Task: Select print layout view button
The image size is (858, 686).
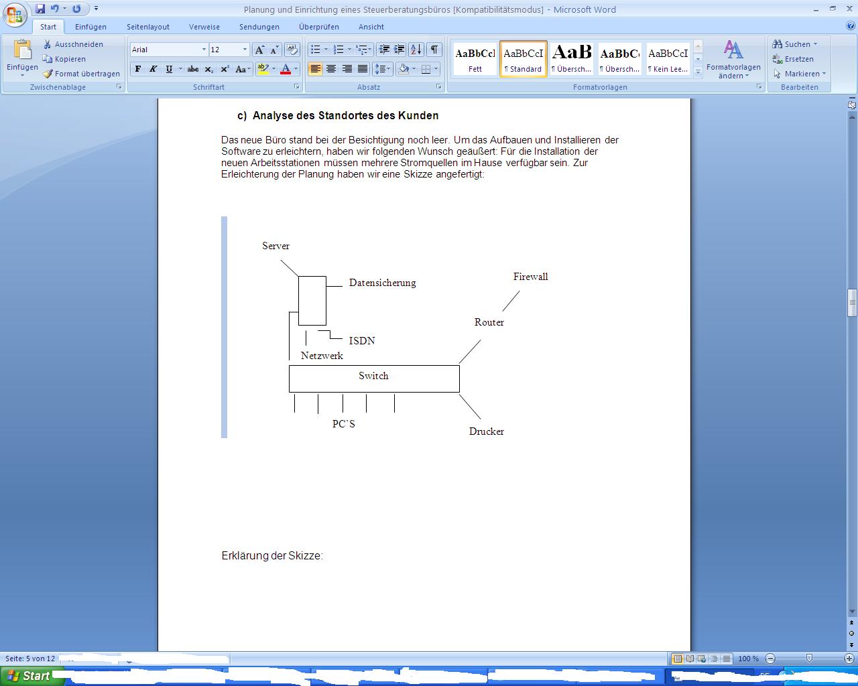Action: tap(677, 659)
